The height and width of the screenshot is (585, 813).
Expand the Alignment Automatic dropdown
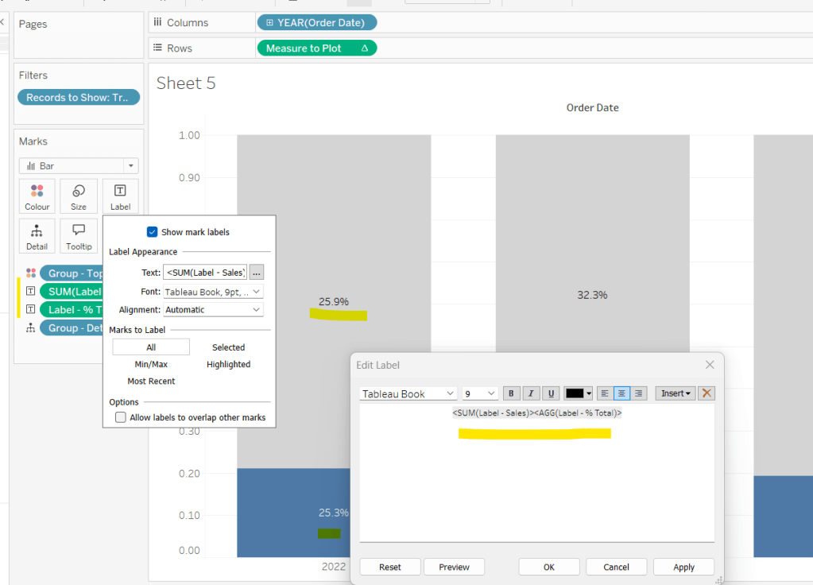[x=214, y=310]
